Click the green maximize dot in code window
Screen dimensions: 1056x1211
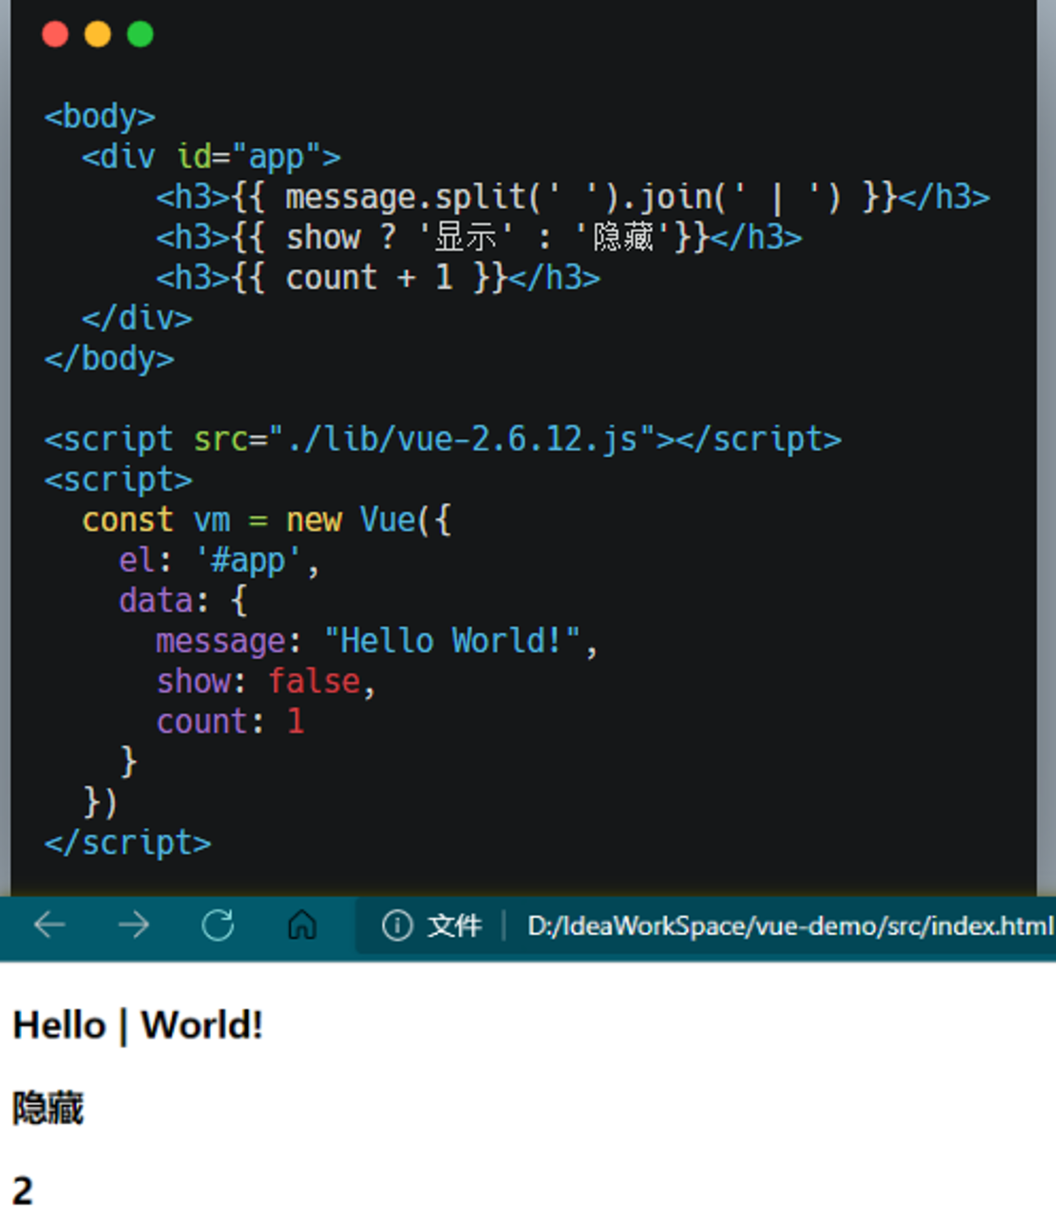140,34
